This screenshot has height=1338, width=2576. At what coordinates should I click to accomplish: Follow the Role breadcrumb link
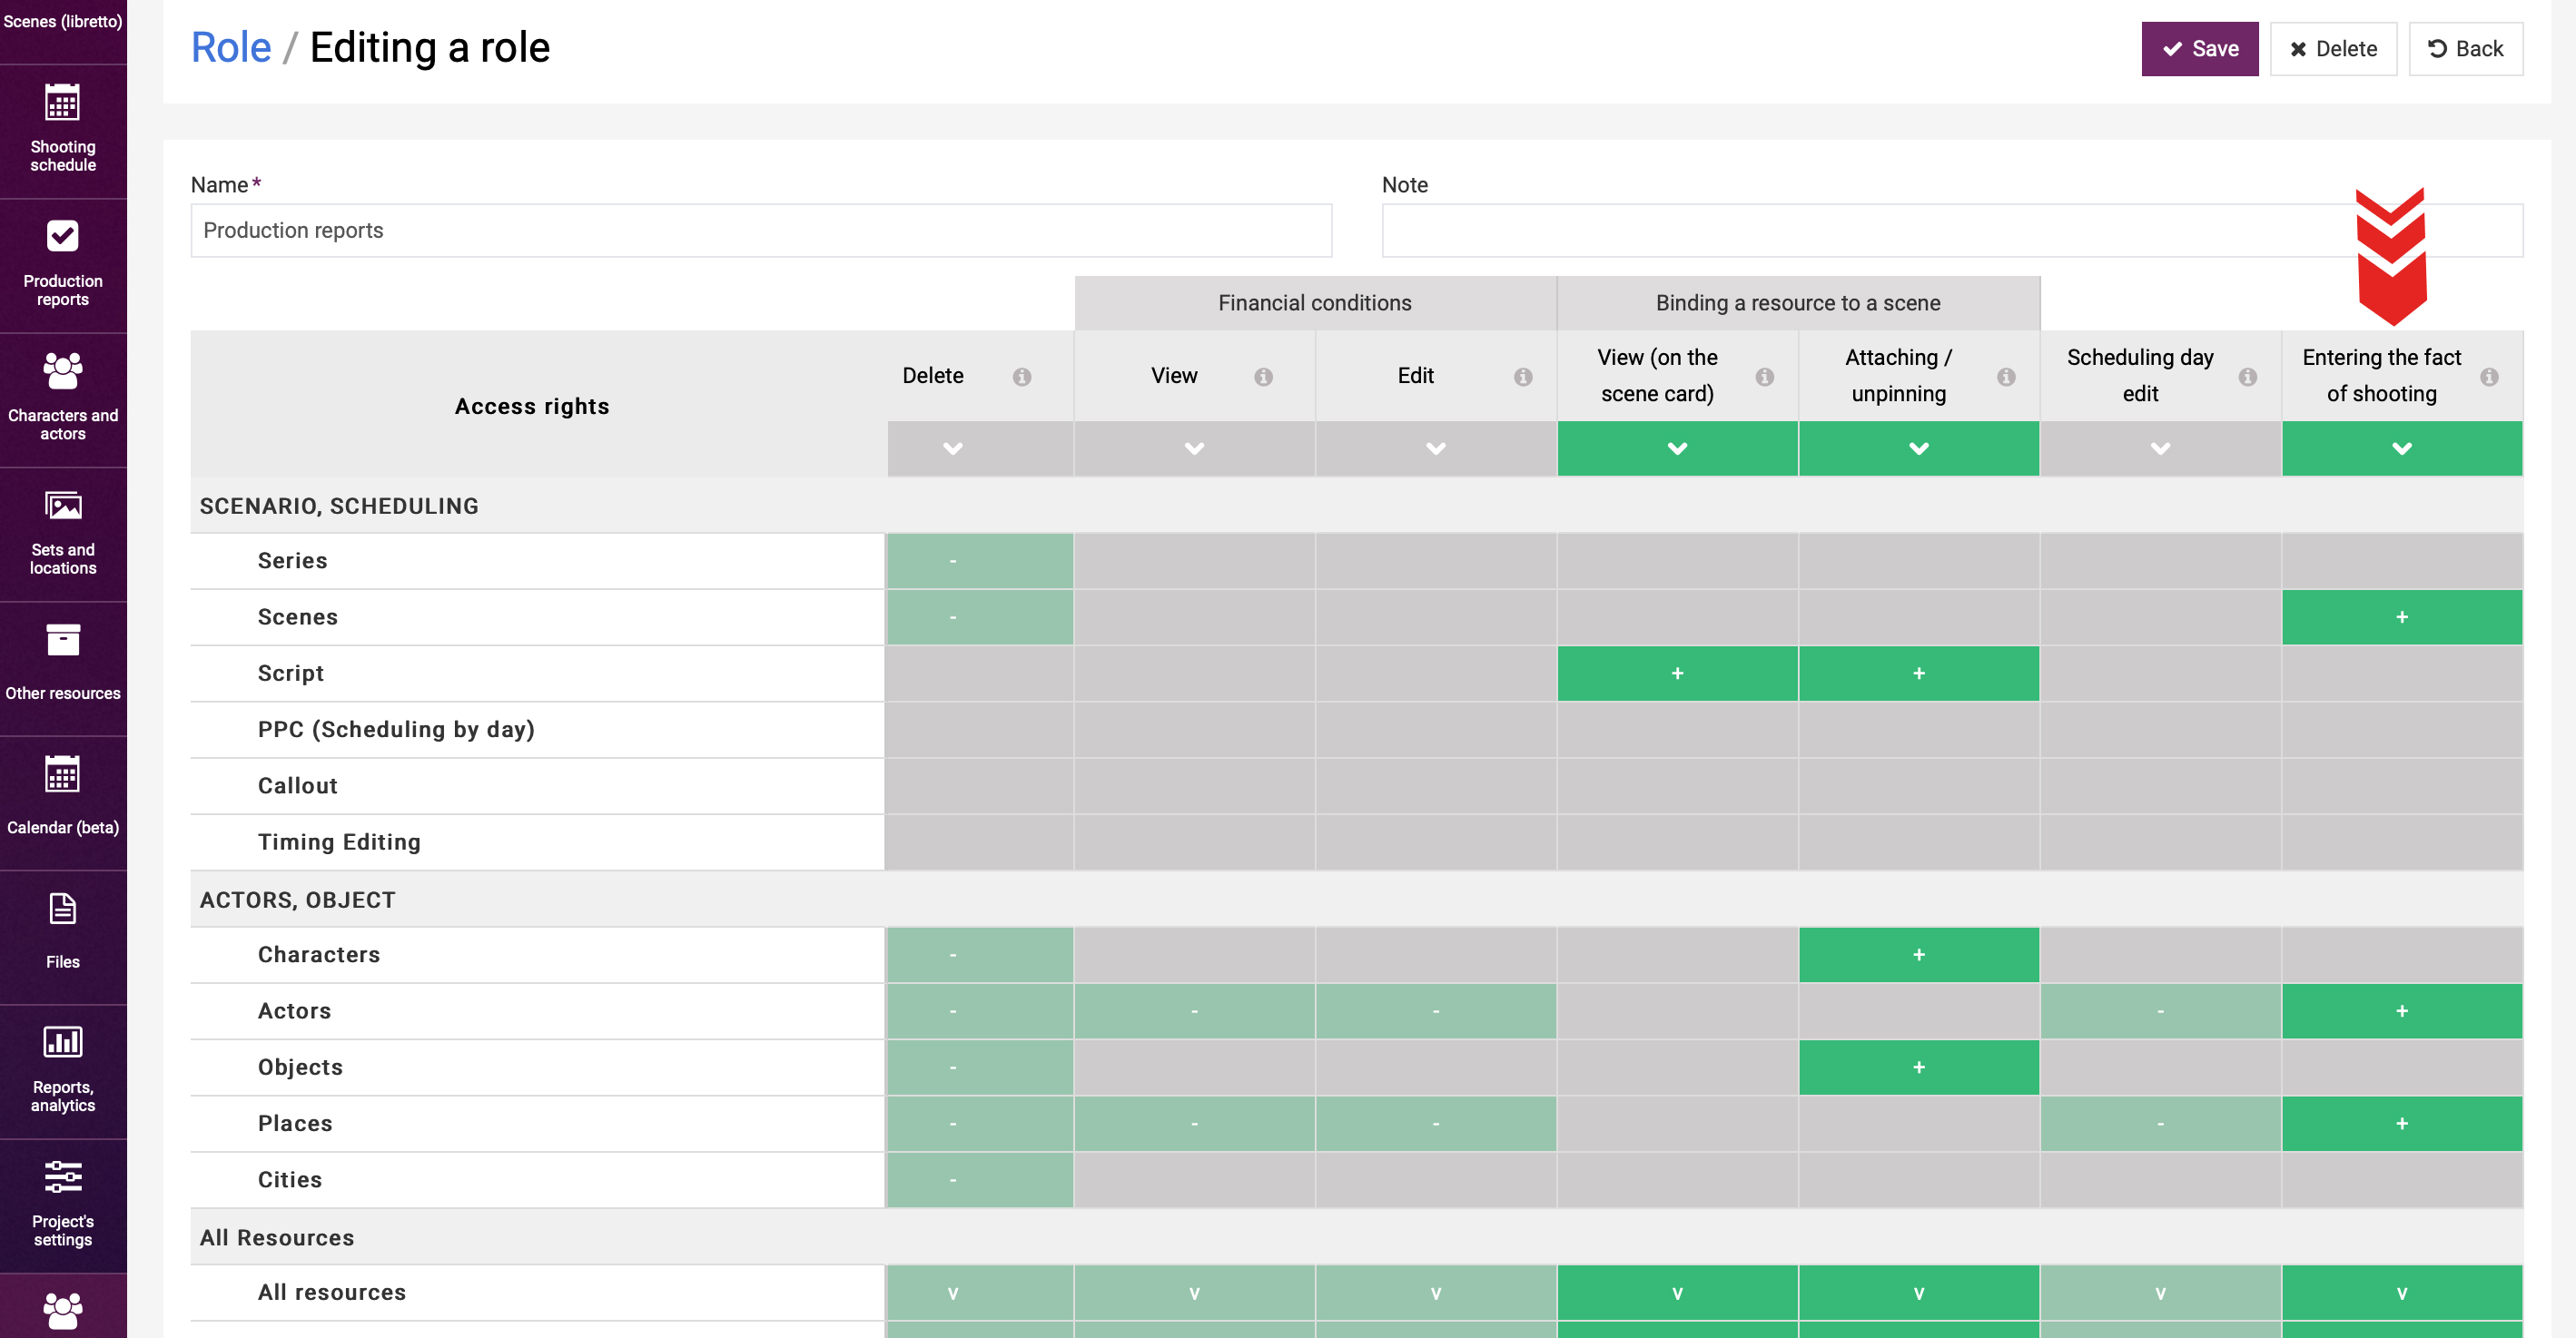point(231,47)
